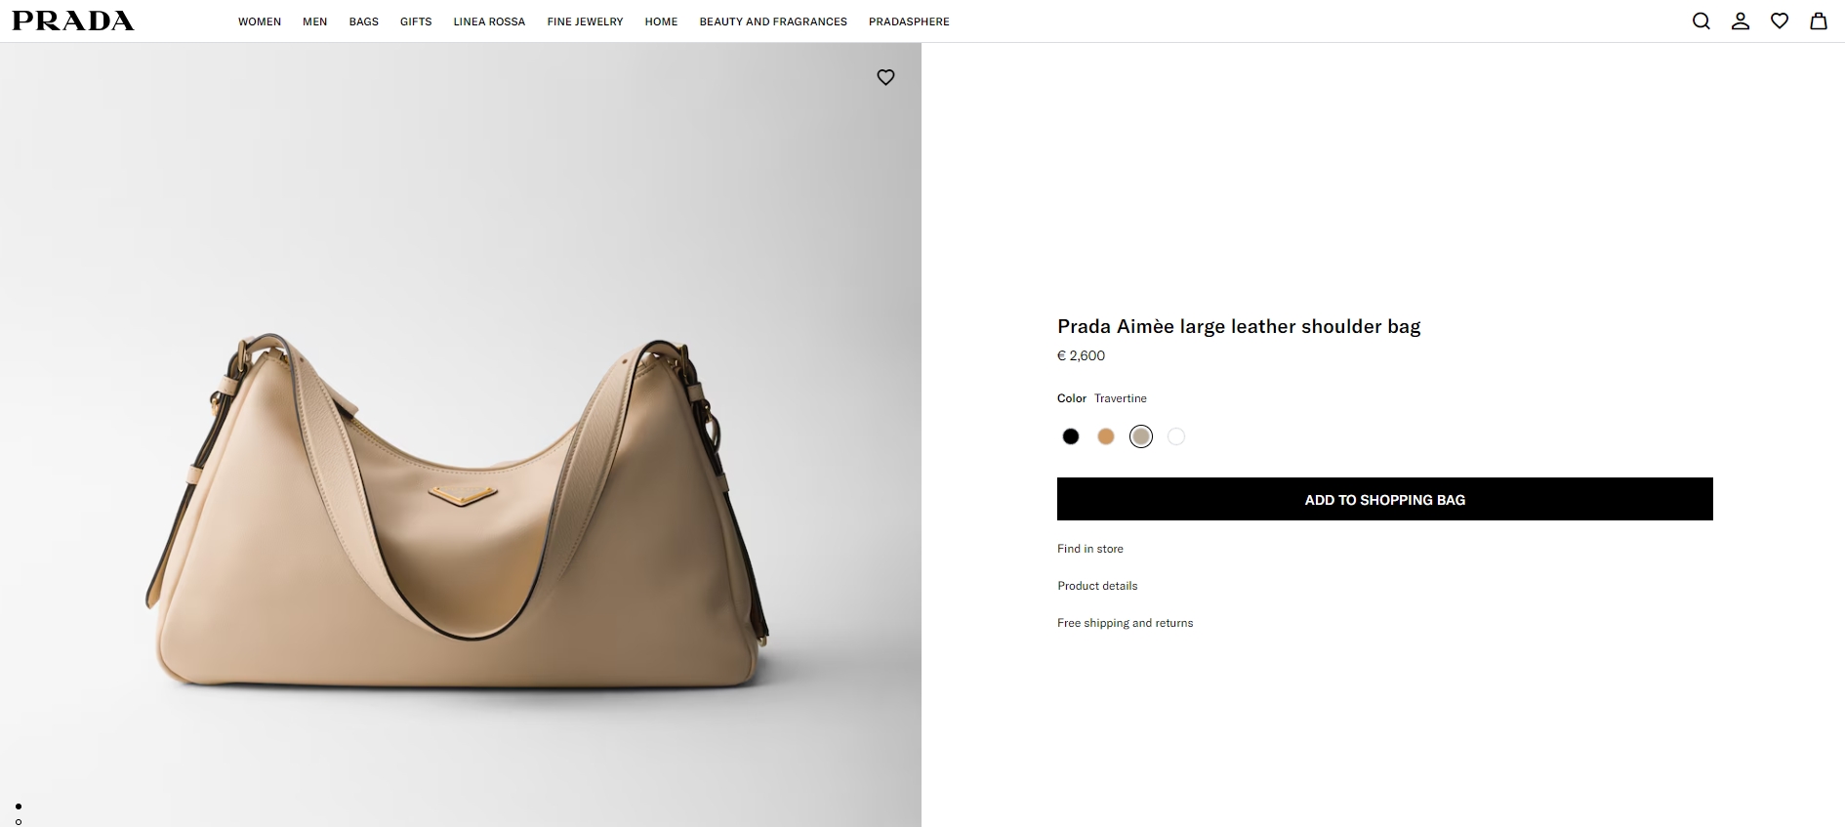Viewport: 1845px width, 827px height.
Task: Open the shopping bag icon
Action: pyautogui.click(x=1818, y=21)
